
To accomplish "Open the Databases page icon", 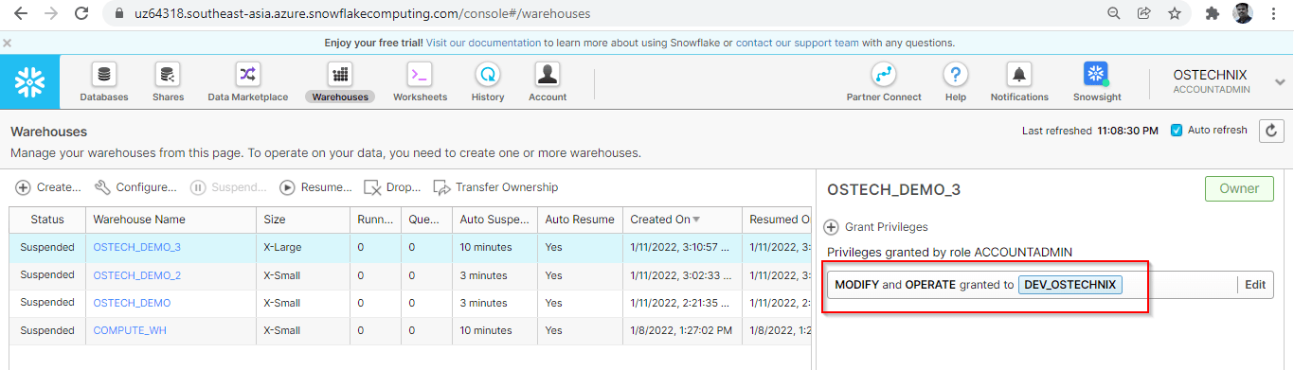I will click(x=104, y=75).
